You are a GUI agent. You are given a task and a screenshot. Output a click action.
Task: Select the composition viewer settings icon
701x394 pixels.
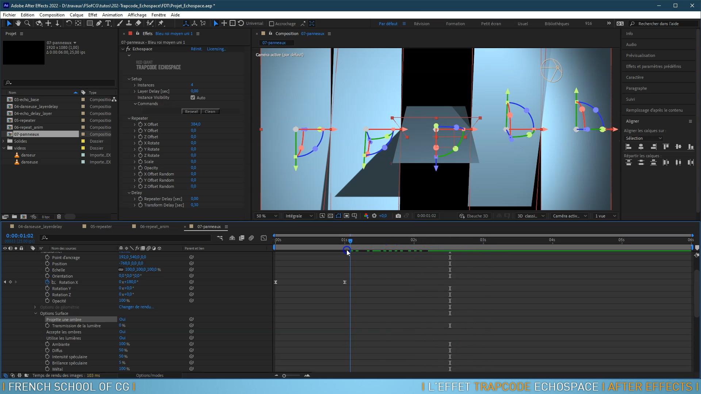pos(329,34)
